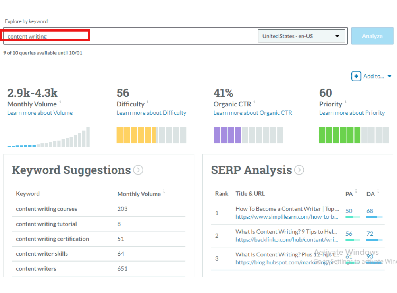Click info icon next to Difficulty
The height and width of the screenshot is (293, 397).
pyautogui.click(x=148, y=102)
